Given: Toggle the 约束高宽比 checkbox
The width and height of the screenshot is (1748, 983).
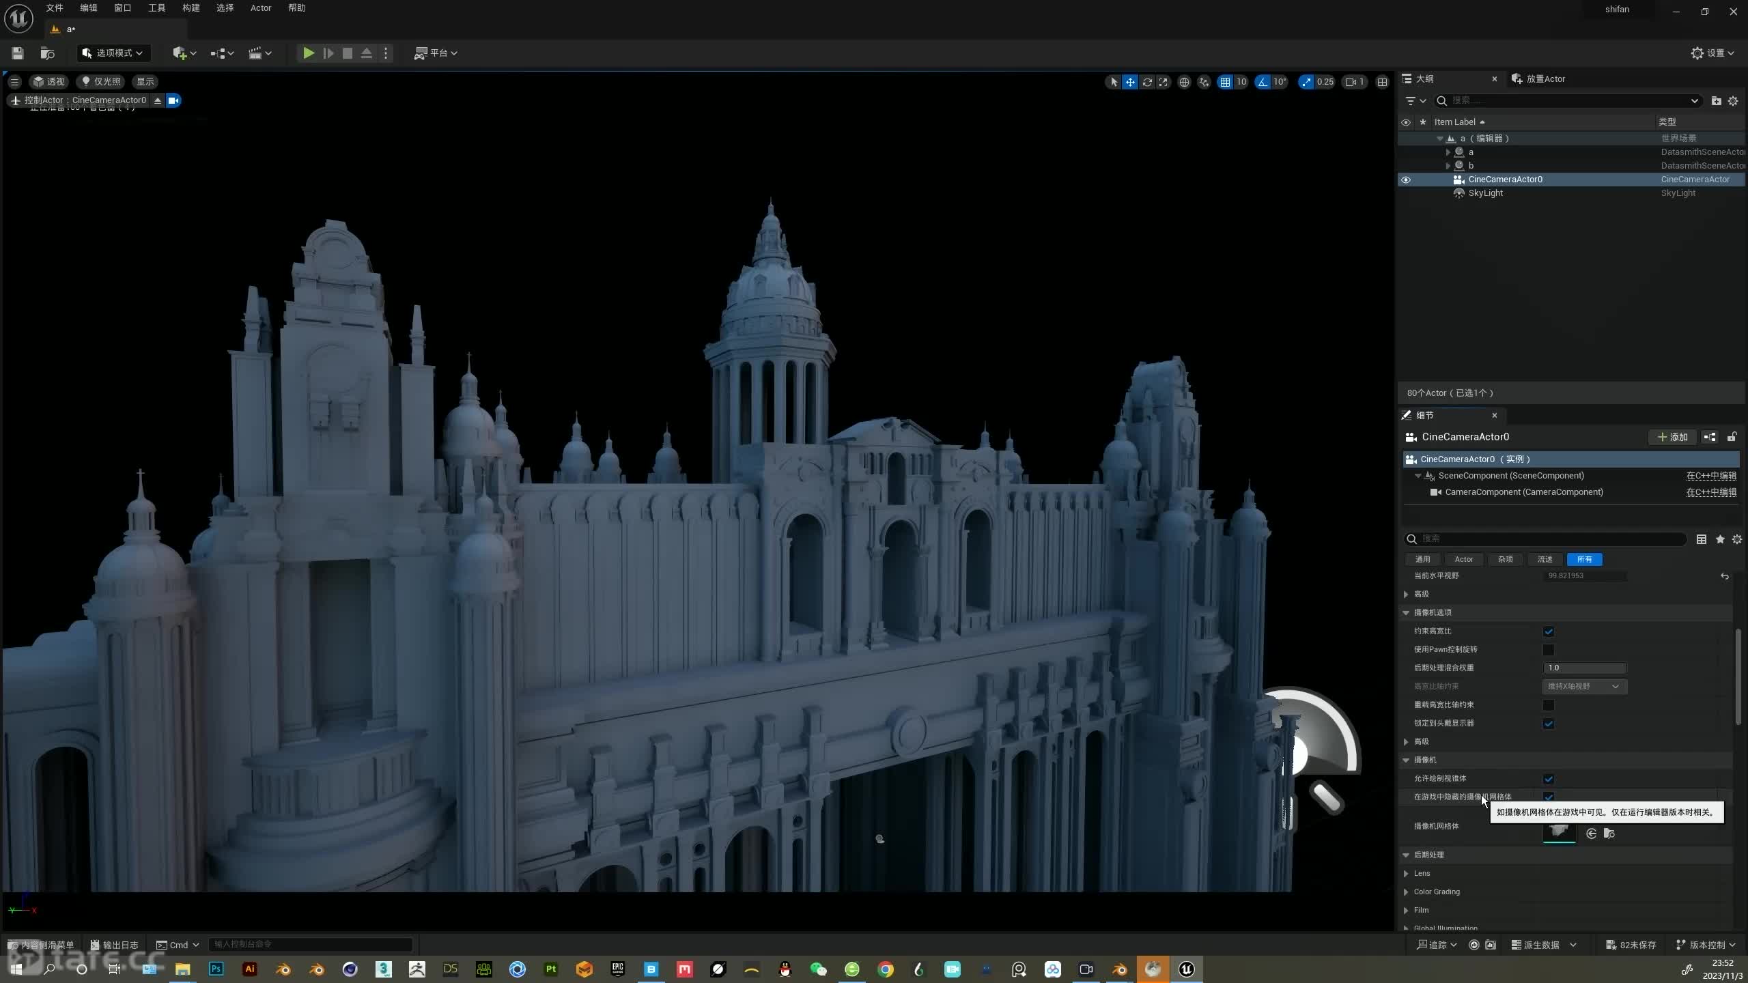Looking at the screenshot, I should pyautogui.click(x=1549, y=631).
